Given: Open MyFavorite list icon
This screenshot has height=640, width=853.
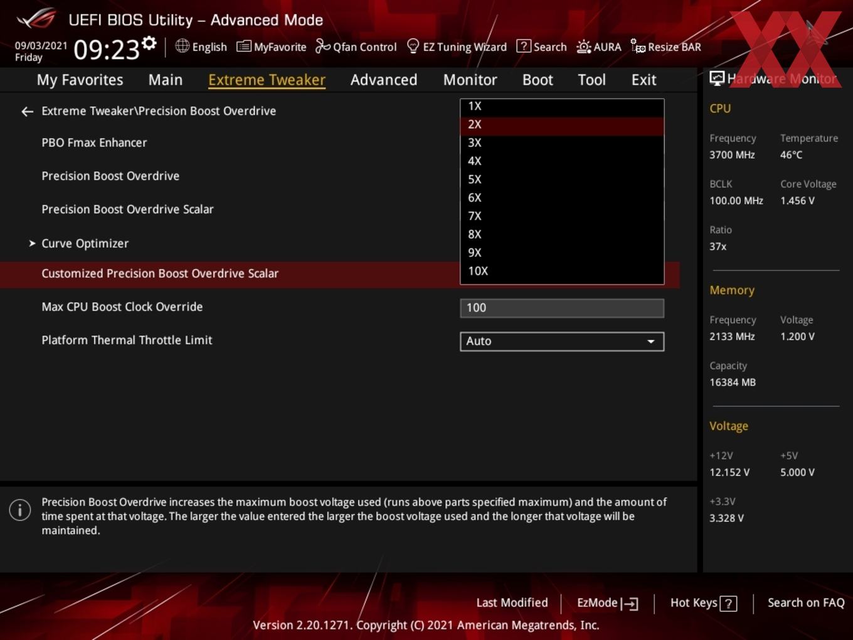Looking at the screenshot, I should 244,46.
